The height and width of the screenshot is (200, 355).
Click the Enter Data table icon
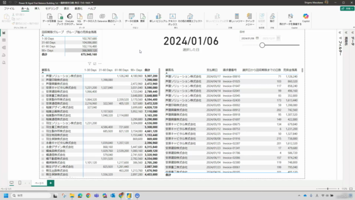click(90, 16)
